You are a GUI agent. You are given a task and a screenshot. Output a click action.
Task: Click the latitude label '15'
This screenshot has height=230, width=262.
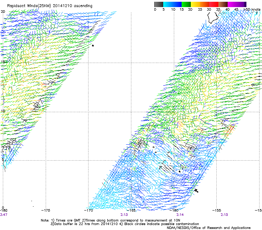tap(3, 62)
